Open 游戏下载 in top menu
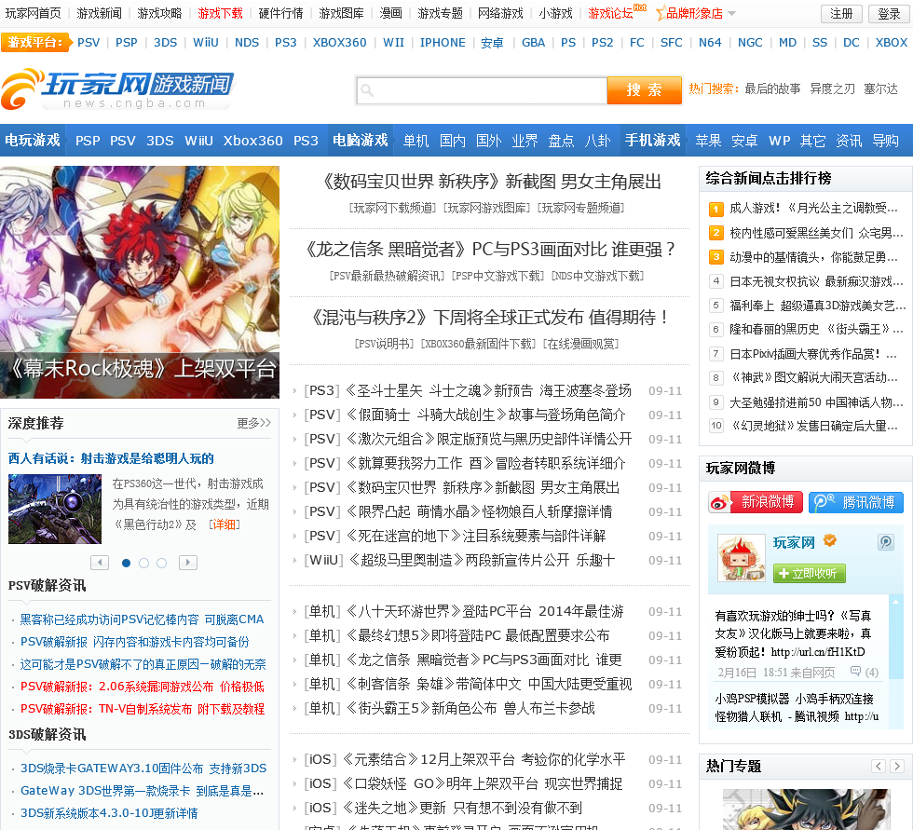 click(220, 13)
